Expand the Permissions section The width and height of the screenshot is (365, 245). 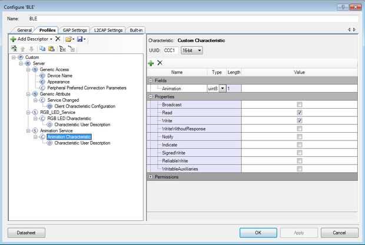[x=150, y=177]
